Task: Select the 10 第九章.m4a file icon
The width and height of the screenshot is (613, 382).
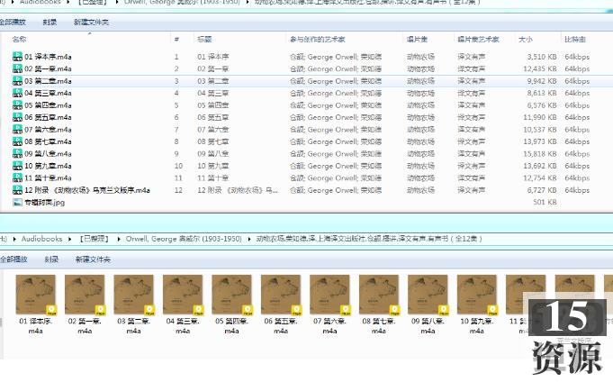Action: point(17,166)
